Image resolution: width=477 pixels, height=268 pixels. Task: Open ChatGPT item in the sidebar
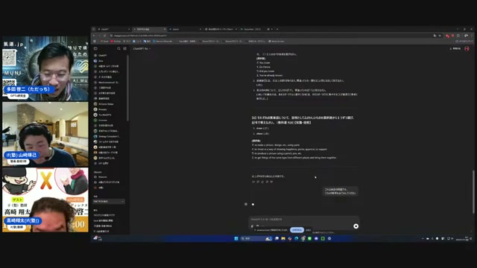[x=109, y=55]
